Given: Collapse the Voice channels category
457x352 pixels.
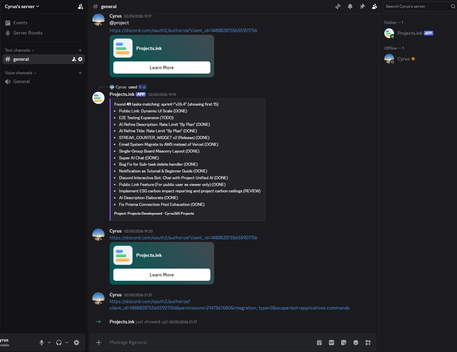Looking at the screenshot, I should [x=21, y=73].
